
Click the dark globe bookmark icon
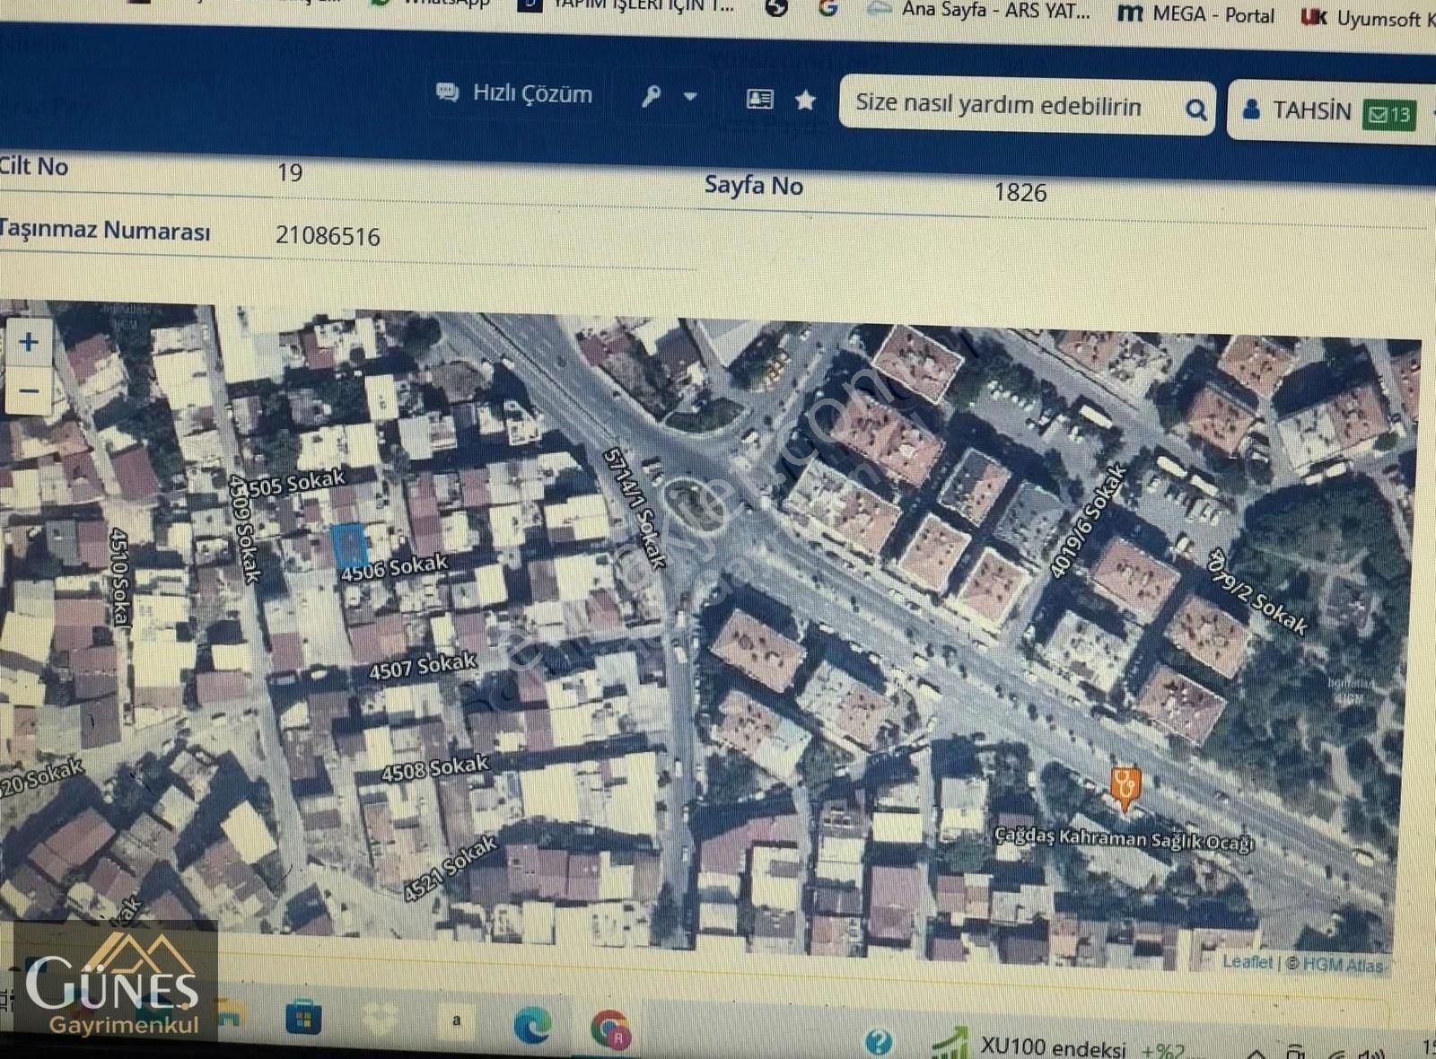pyautogui.click(x=776, y=7)
